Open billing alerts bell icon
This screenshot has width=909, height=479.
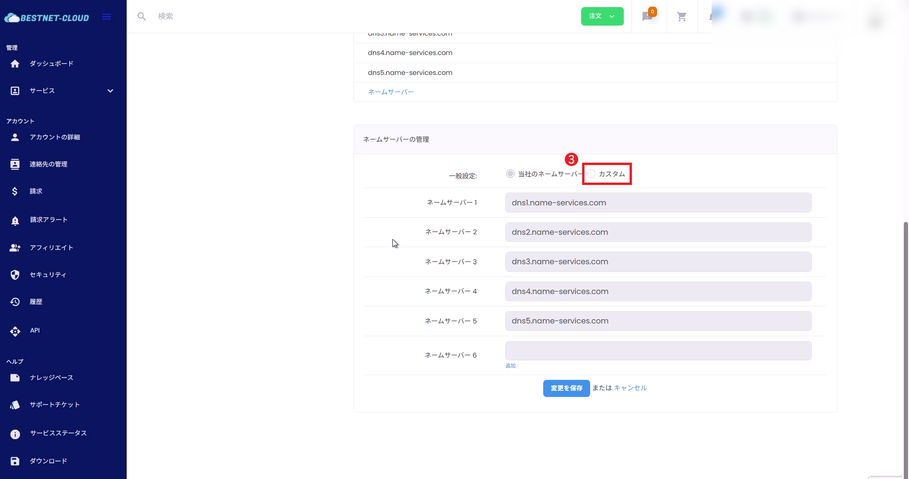tap(15, 220)
